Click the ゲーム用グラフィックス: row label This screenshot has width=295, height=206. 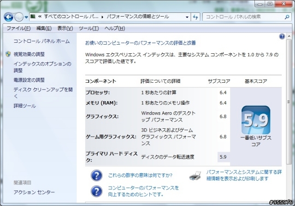(x=111, y=137)
